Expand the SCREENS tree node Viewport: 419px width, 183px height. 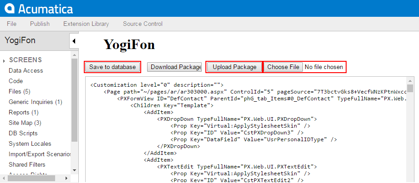click(4, 60)
